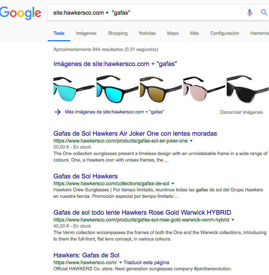
Task: Open the Herramientas search tools
Action: pos(260,33)
